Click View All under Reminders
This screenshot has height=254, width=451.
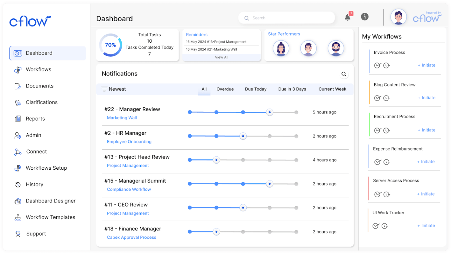(221, 57)
